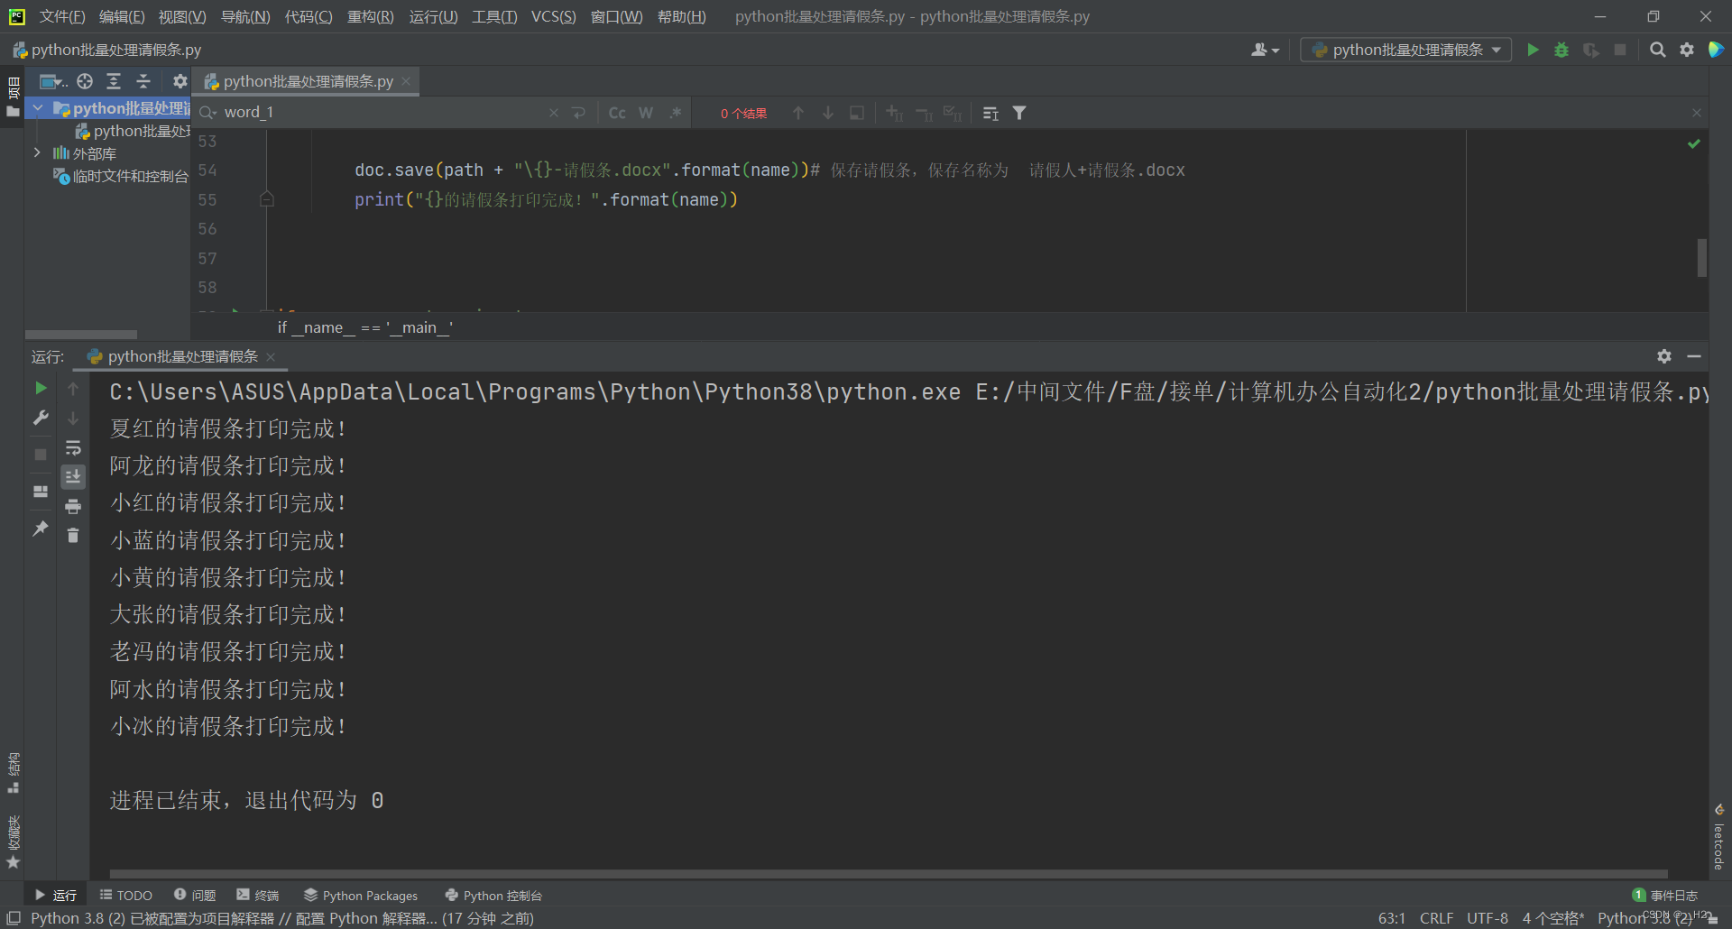Collapse the python批量处理 project root folder
Viewport: 1732px width, 929px height.
pyautogui.click(x=38, y=108)
